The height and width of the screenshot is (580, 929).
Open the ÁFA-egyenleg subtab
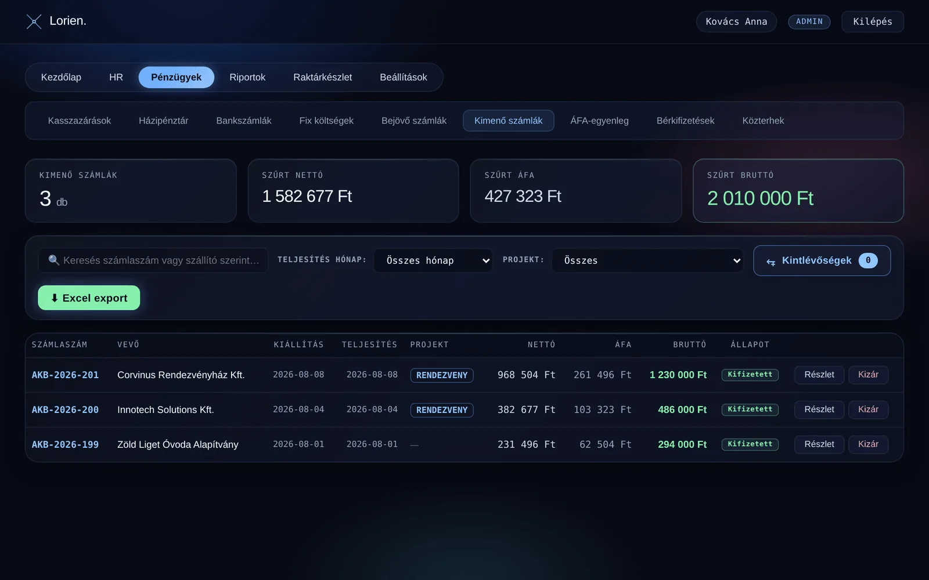(x=600, y=121)
